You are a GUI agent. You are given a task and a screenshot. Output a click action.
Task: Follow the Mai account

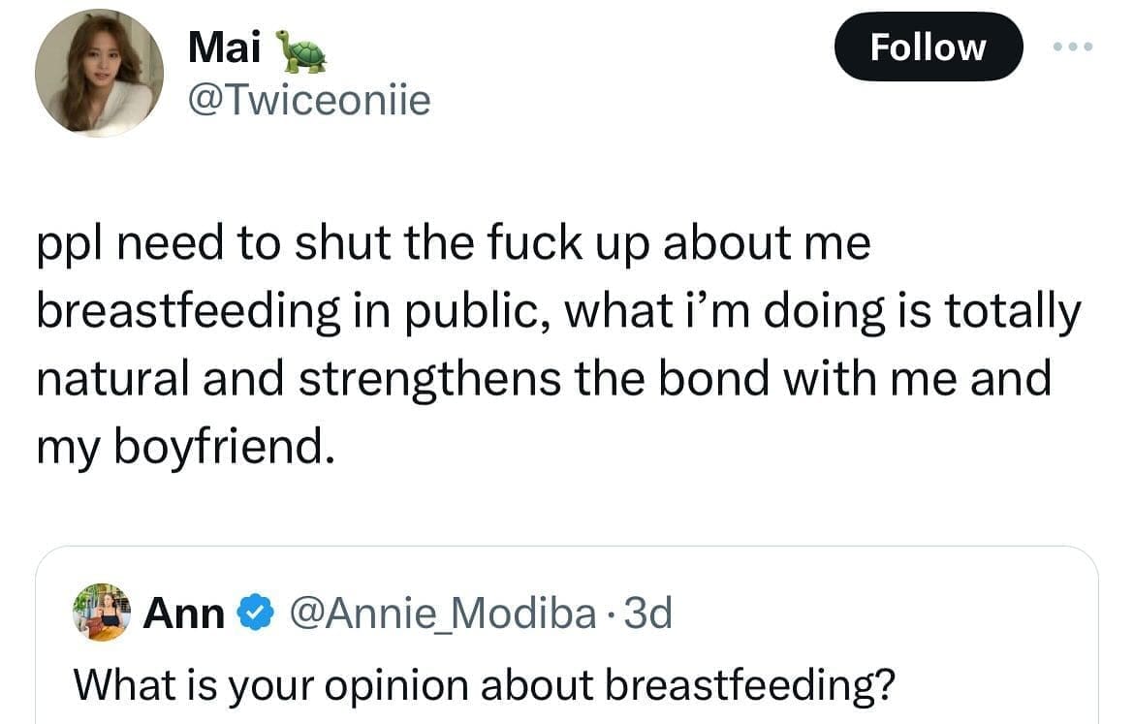928,47
